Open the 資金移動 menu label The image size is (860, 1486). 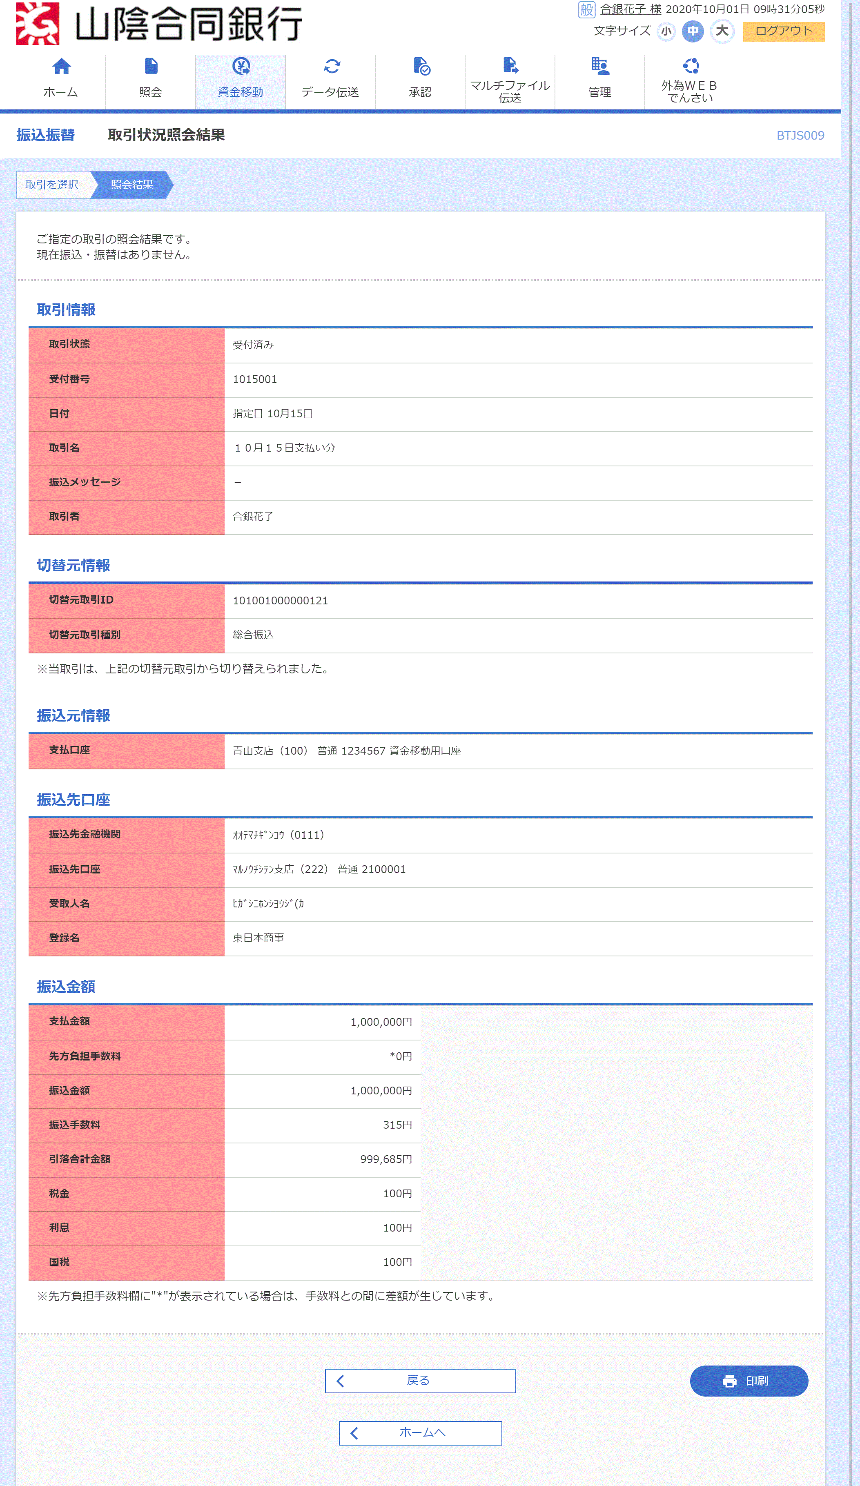pos(241,92)
